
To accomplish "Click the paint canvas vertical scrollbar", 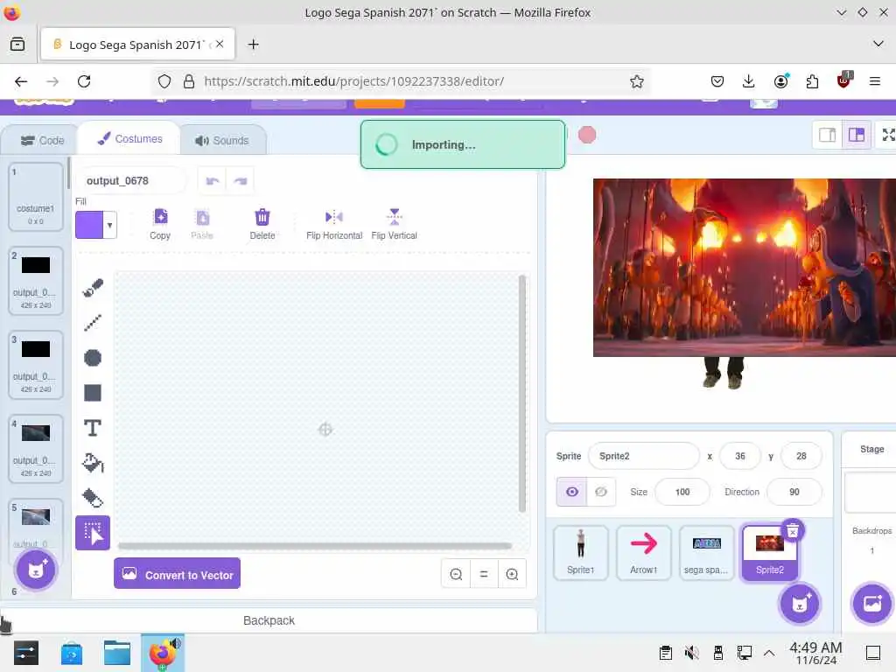I will [x=521, y=394].
